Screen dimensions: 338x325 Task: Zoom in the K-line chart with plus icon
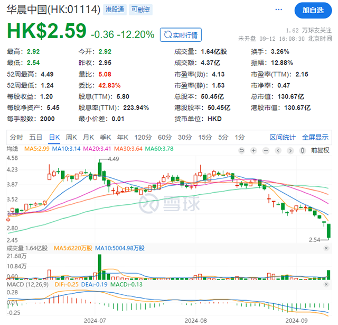coord(253,150)
